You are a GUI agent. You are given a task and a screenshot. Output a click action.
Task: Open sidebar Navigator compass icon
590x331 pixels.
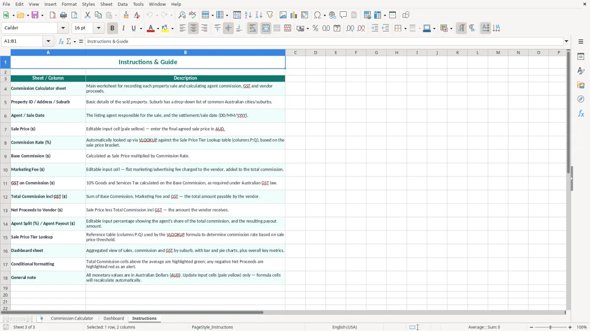[581, 99]
